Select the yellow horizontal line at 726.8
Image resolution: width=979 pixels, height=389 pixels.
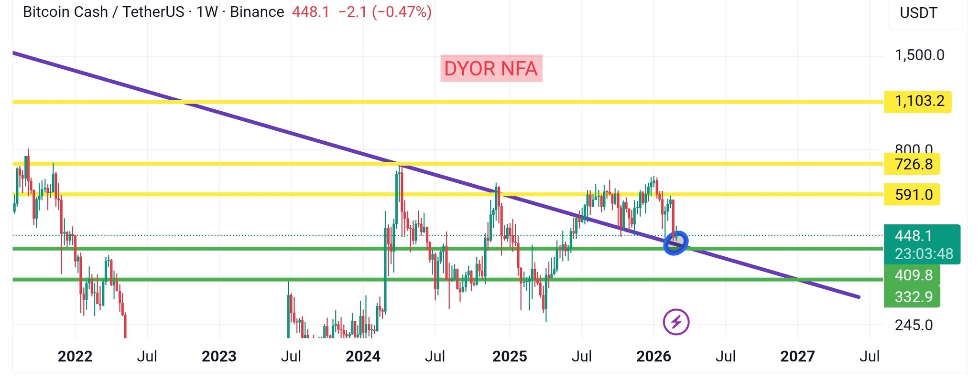click(x=447, y=164)
